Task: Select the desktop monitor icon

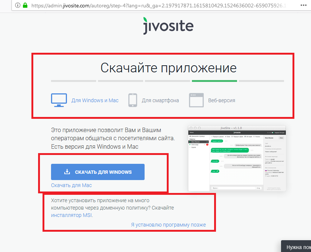Action: click(x=59, y=100)
